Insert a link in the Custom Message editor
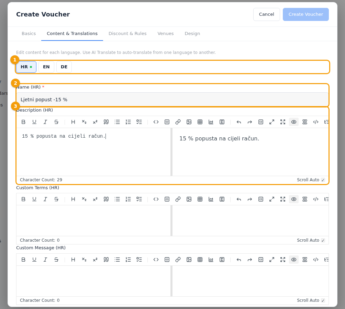Screen dimensions: 345x309 pos(178,260)
